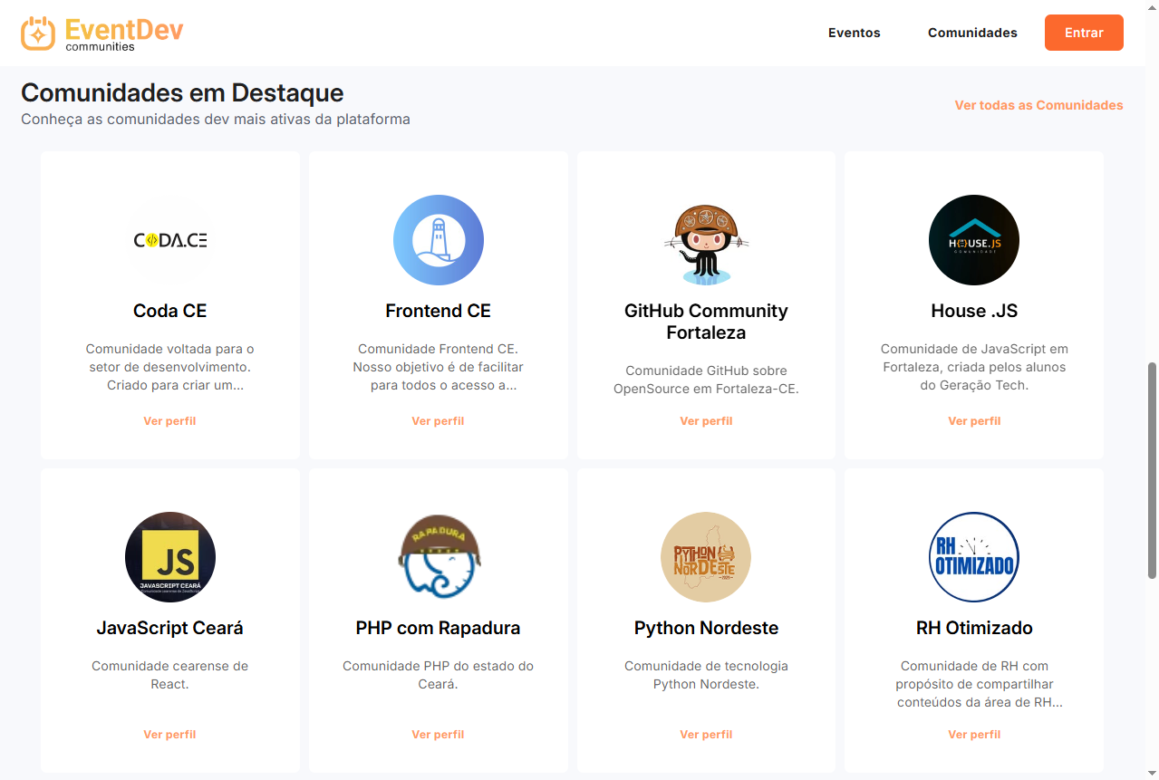Image resolution: width=1159 pixels, height=780 pixels.
Task: Open the Comunidades menu item
Action: tap(972, 33)
